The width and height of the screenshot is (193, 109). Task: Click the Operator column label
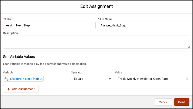coord(77,72)
